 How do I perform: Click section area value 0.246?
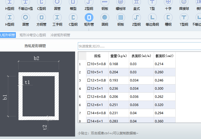coord(165,80)
